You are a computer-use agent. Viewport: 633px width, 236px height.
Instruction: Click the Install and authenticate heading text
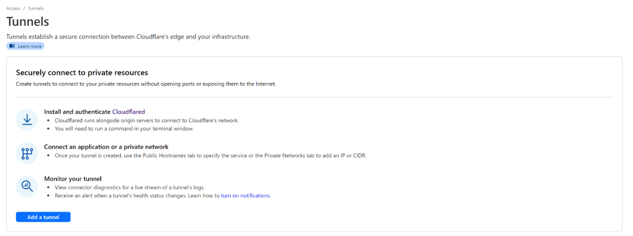pyautogui.click(x=77, y=112)
